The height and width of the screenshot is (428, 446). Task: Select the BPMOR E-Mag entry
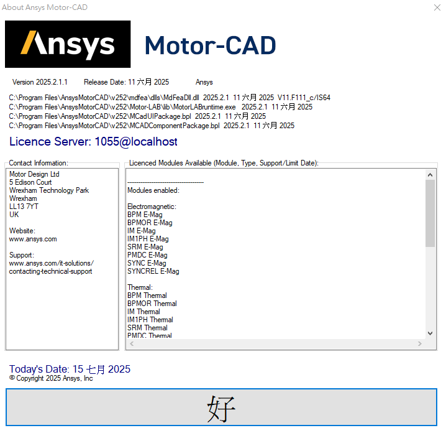coord(150,223)
